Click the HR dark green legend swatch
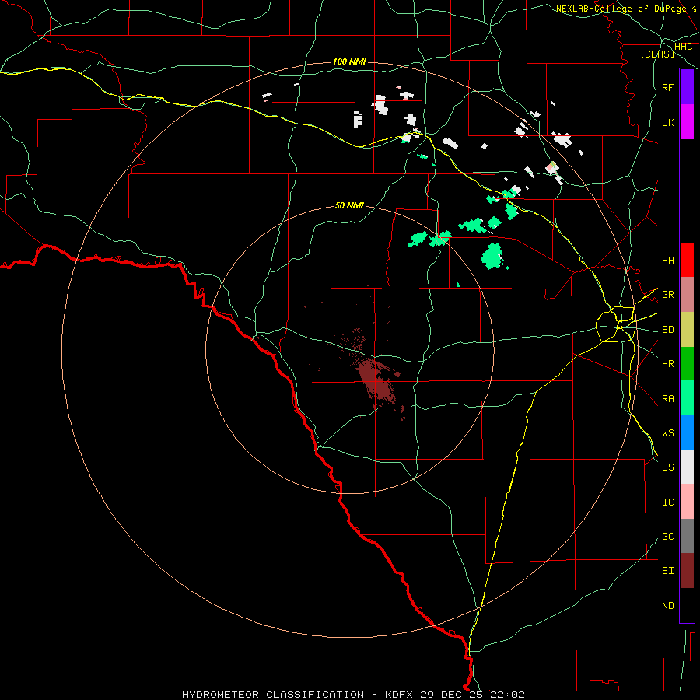Image resolution: width=700 pixels, height=700 pixels. 687,364
